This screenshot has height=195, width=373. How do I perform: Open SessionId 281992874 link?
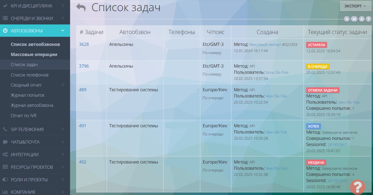[337, 181]
